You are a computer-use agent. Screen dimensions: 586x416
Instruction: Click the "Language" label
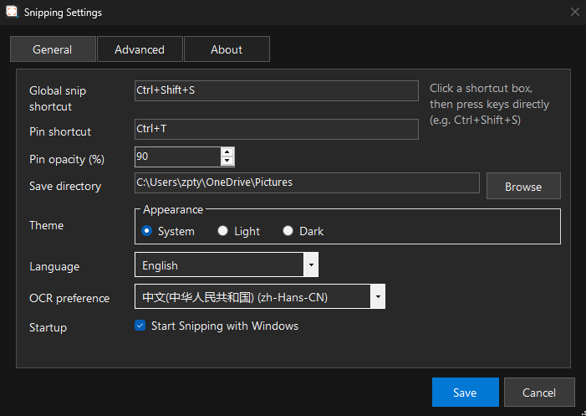coord(54,267)
